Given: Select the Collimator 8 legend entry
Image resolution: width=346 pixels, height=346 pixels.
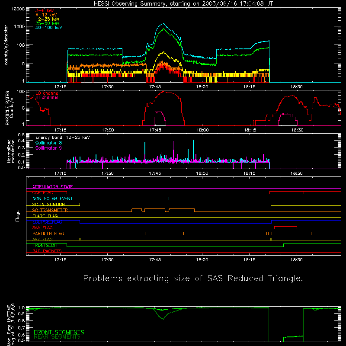Looking at the screenshot, I should click(x=48, y=143).
